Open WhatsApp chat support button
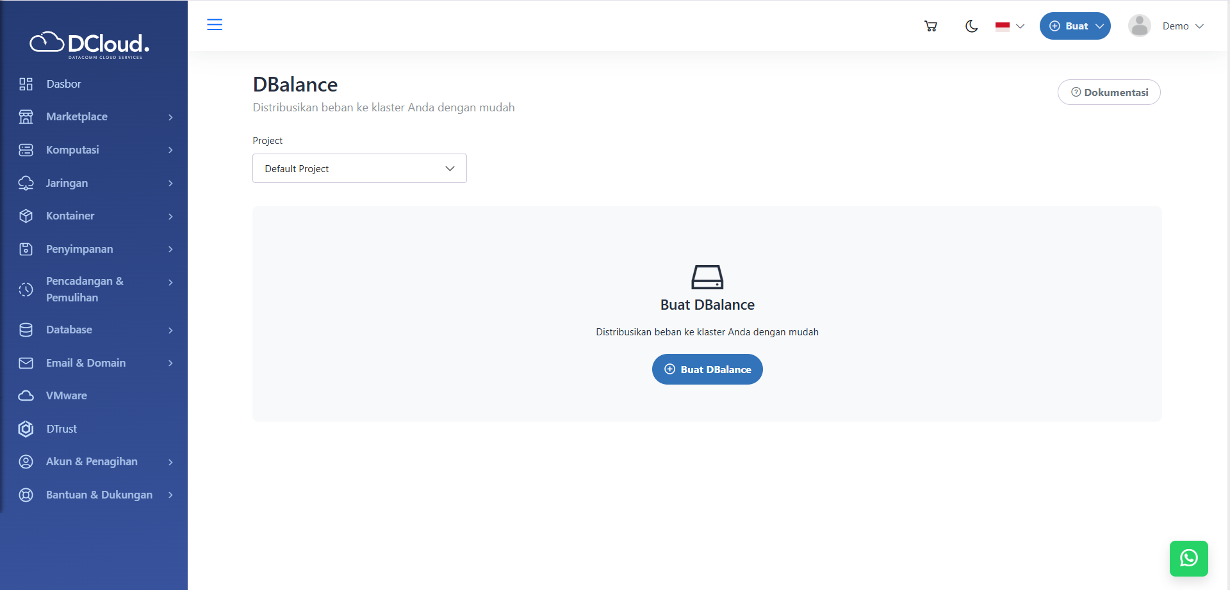 tap(1188, 558)
